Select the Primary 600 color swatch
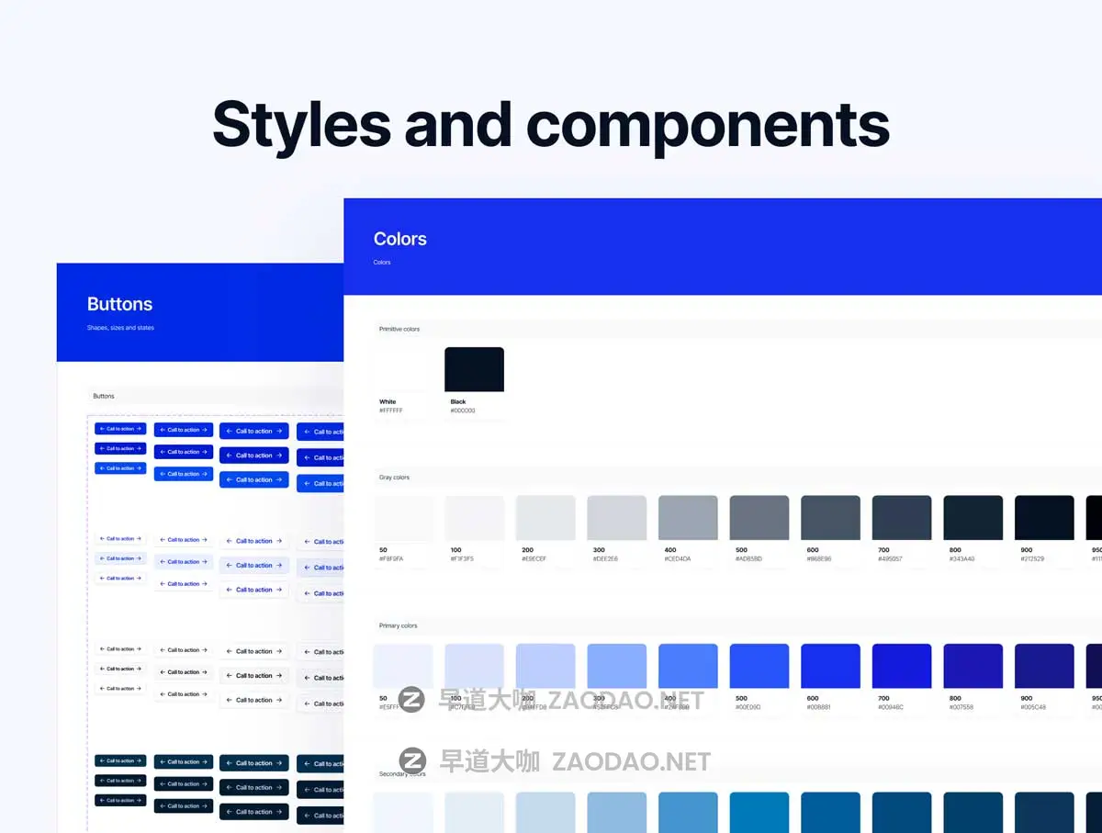Screen dimensions: 1102x833 (830, 666)
